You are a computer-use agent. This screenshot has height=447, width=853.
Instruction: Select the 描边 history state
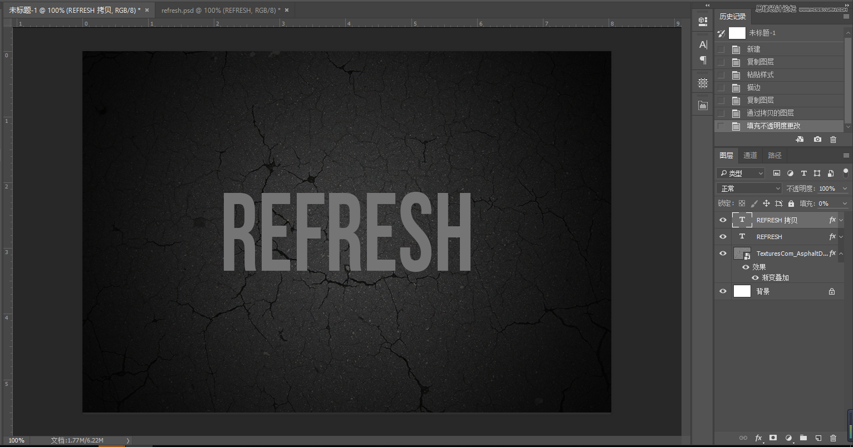click(753, 87)
